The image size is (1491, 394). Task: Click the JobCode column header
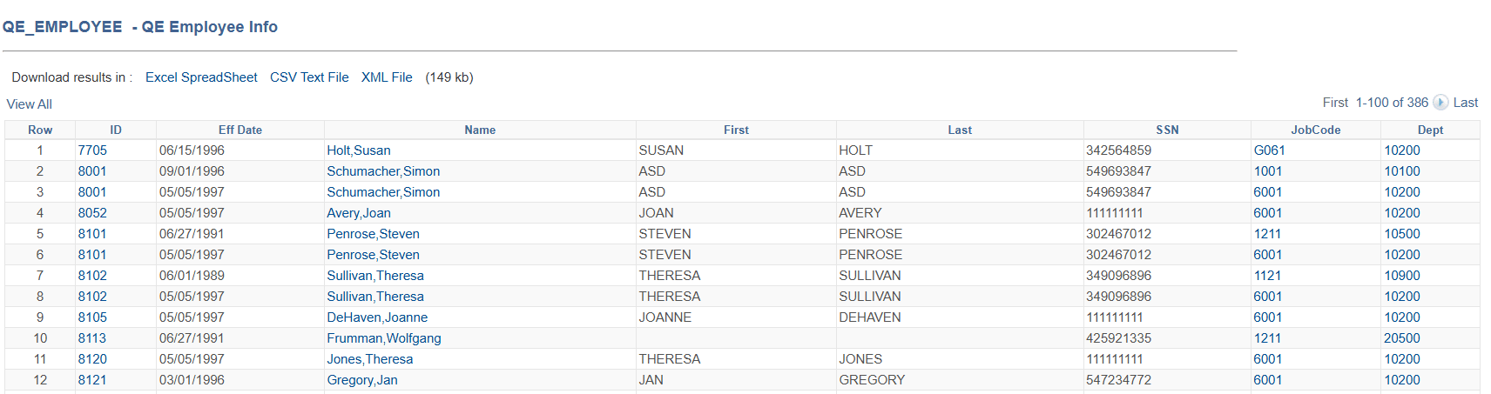click(1315, 130)
